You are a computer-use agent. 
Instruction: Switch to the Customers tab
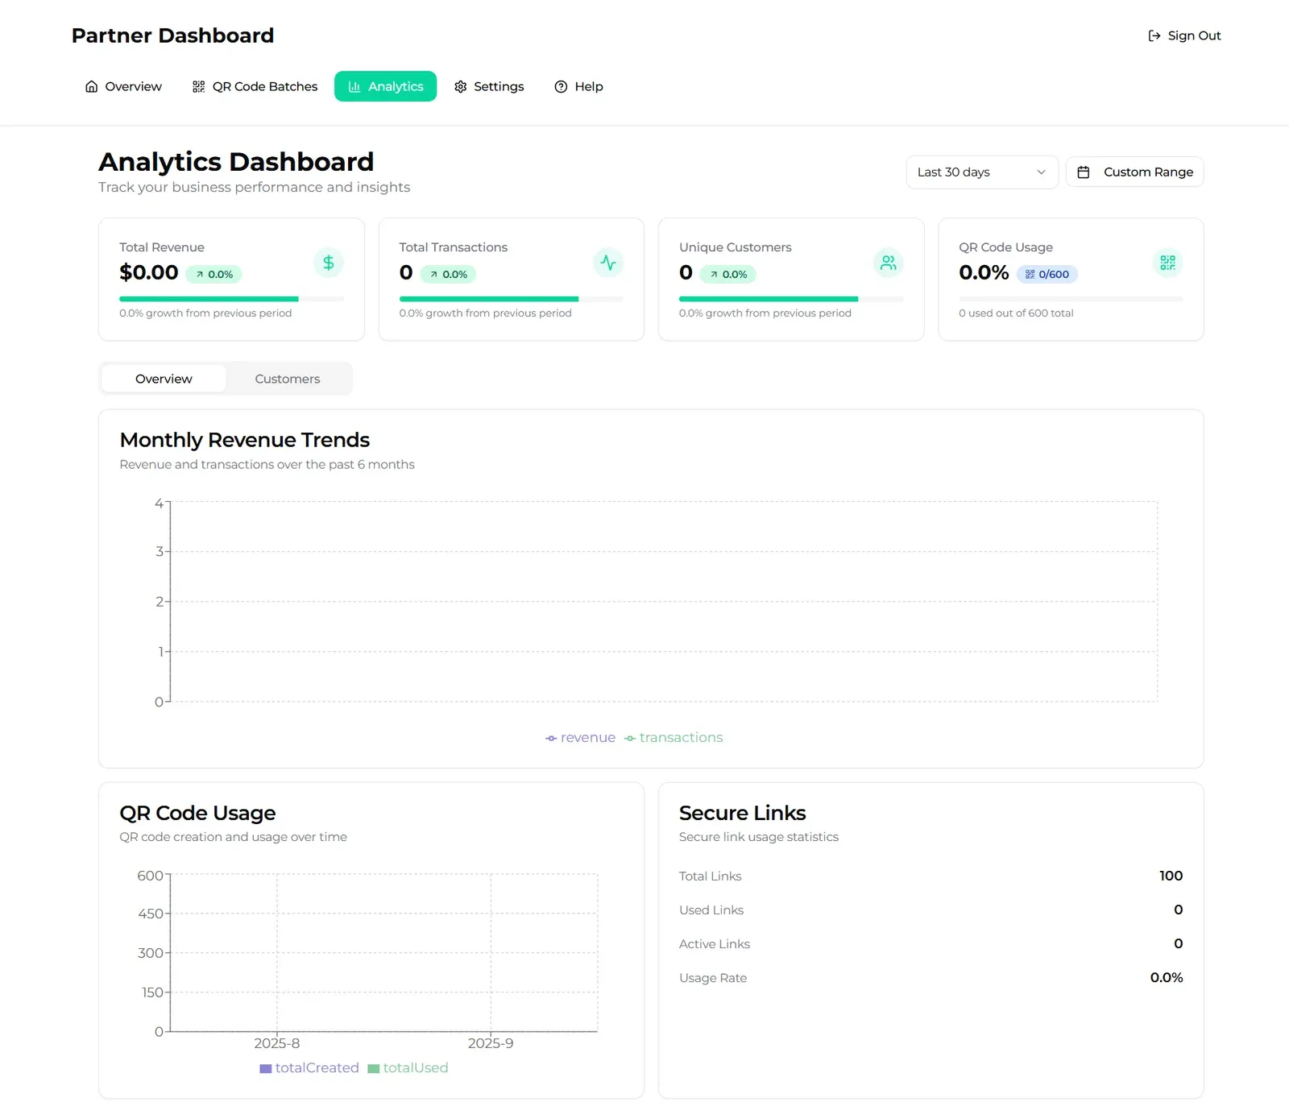288,379
